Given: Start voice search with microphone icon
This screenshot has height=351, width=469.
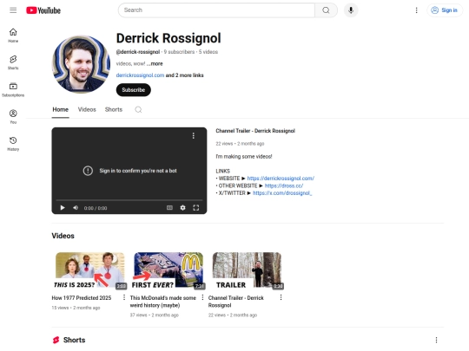Looking at the screenshot, I should click(x=351, y=10).
